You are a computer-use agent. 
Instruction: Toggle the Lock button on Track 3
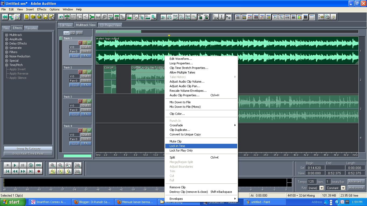point(75,114)
